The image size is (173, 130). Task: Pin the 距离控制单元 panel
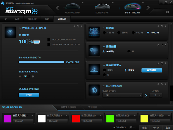tap(158, 63)
